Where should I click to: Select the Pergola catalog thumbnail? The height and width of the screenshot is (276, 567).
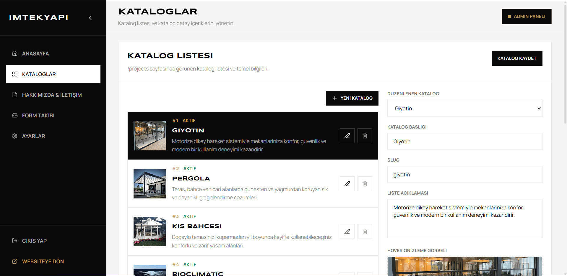[150, 184]
